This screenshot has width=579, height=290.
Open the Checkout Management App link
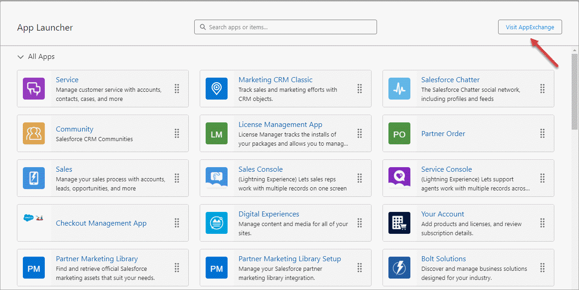click(101, 223)
